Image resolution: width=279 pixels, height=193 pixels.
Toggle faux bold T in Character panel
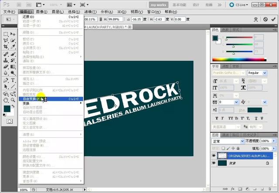click(217, 118)
